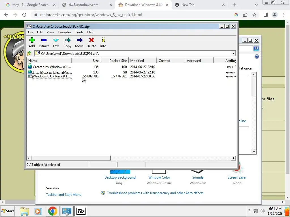Open the Info properties tool

103,42
